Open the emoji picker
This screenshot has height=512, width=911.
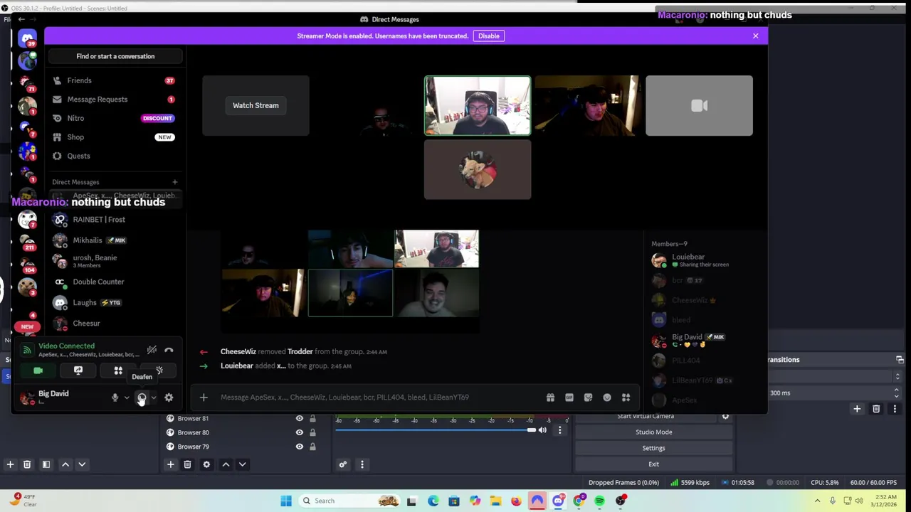pyautogui.click(x=607, y=398)
